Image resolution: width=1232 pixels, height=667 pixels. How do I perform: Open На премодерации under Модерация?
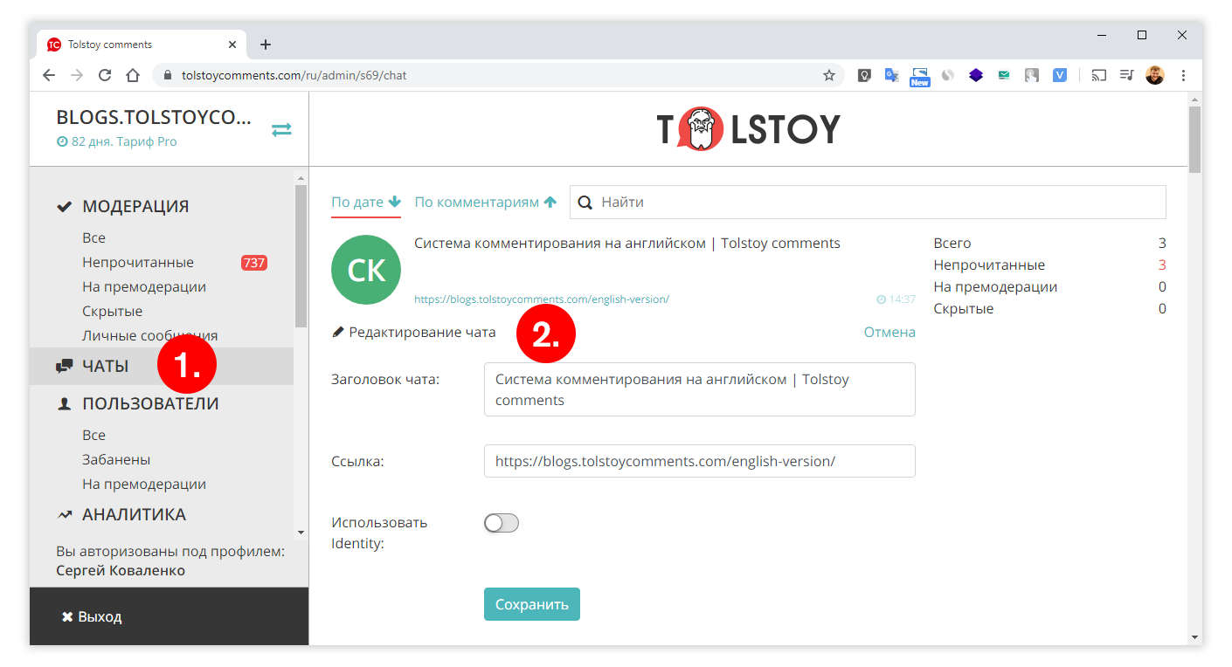[x=144, y=286]
